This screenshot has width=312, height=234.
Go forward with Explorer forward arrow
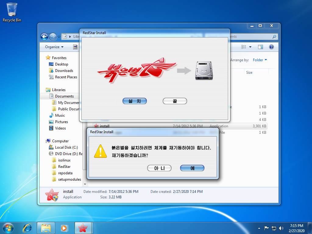pos(52,37)
